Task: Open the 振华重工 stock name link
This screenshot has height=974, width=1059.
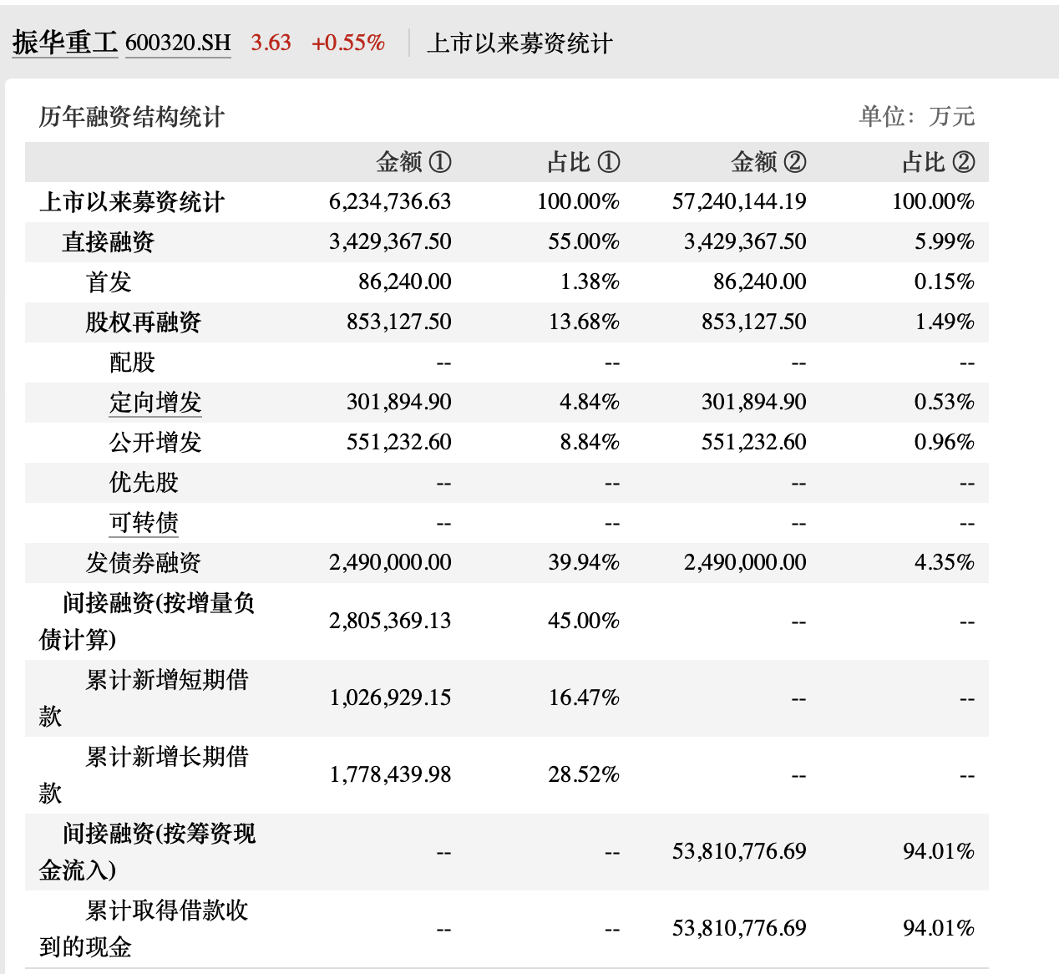Action: [65, 43]
